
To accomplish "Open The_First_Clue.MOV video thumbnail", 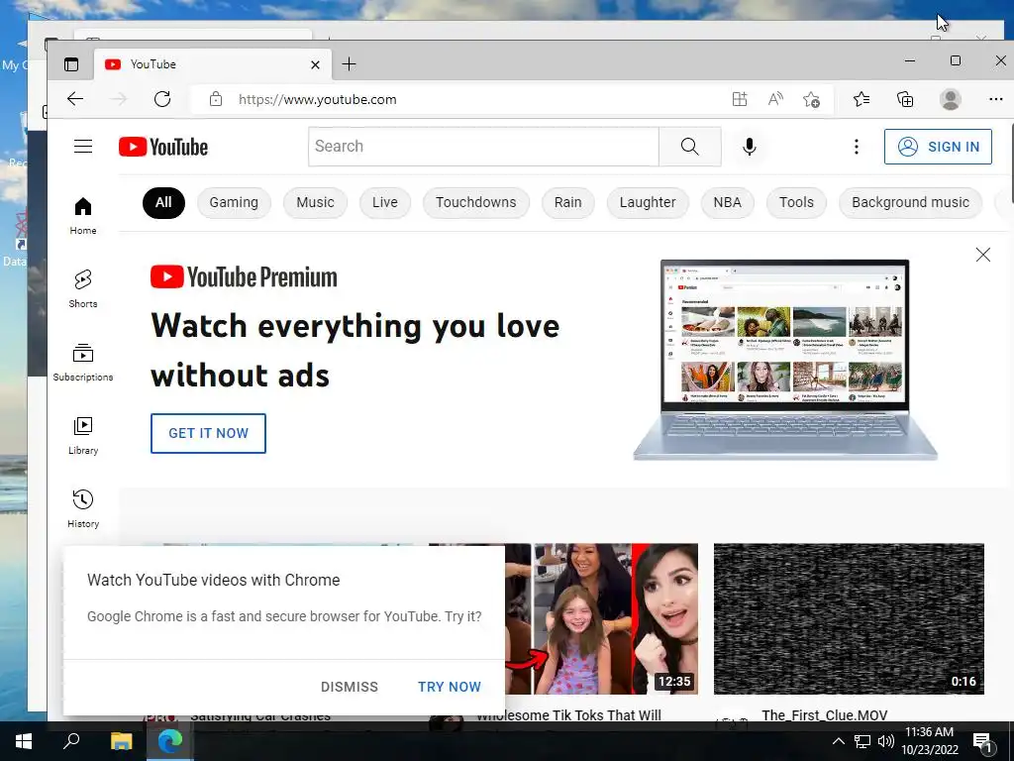I will coord(849,618).
